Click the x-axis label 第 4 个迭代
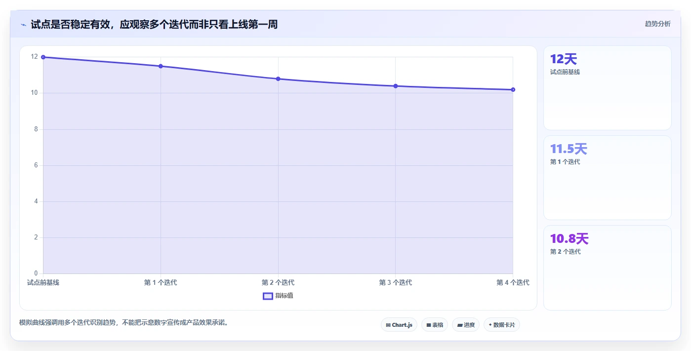Screen dimensions: 691x351 tap(513, 282)
